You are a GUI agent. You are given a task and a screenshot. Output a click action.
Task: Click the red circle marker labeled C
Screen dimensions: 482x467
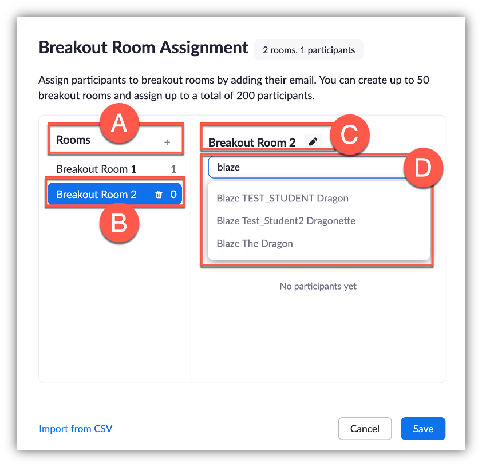point(349,136)
